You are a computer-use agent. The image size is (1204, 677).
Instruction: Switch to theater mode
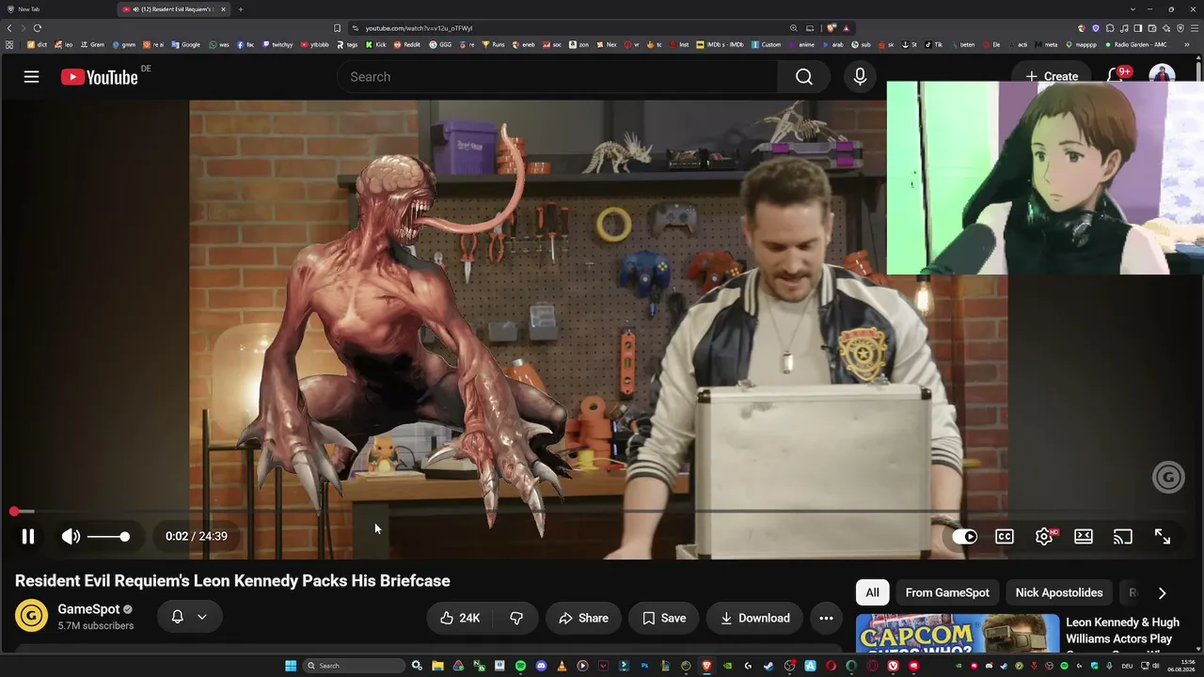tap(1084, 536)
